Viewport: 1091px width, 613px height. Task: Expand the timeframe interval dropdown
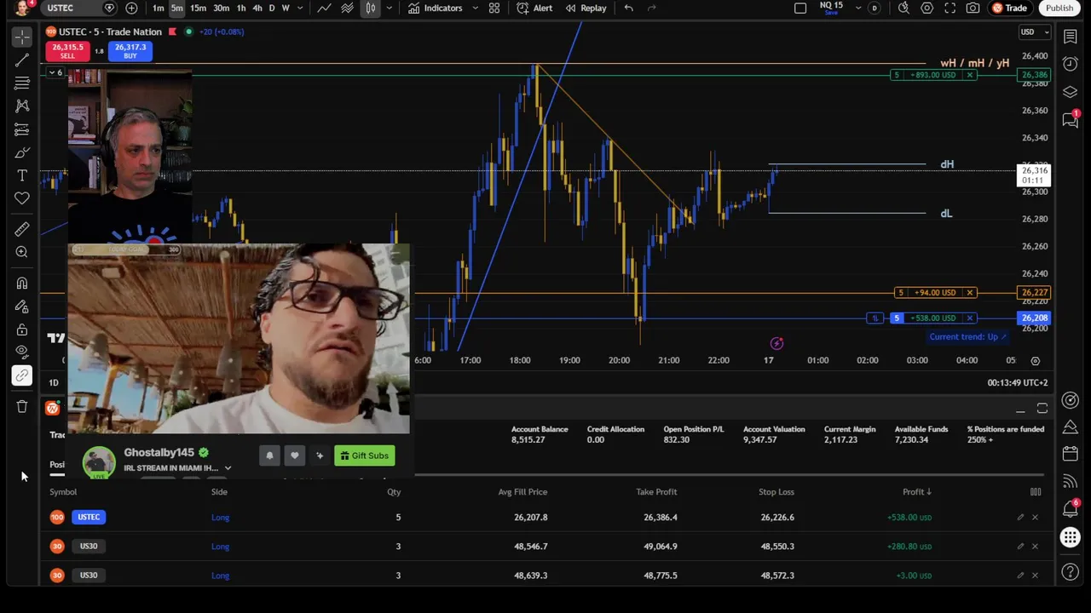tap(301, 8)
